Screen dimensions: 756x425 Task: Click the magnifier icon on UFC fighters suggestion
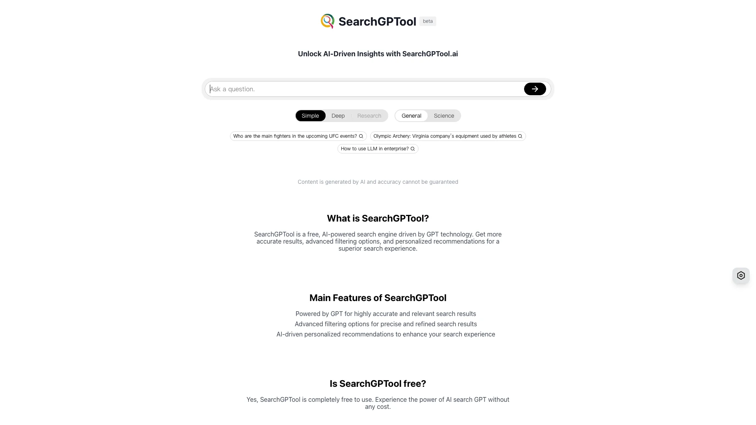(361, 136)
